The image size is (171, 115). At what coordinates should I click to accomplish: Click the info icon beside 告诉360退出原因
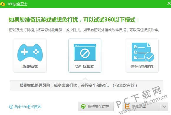[11, 107]
